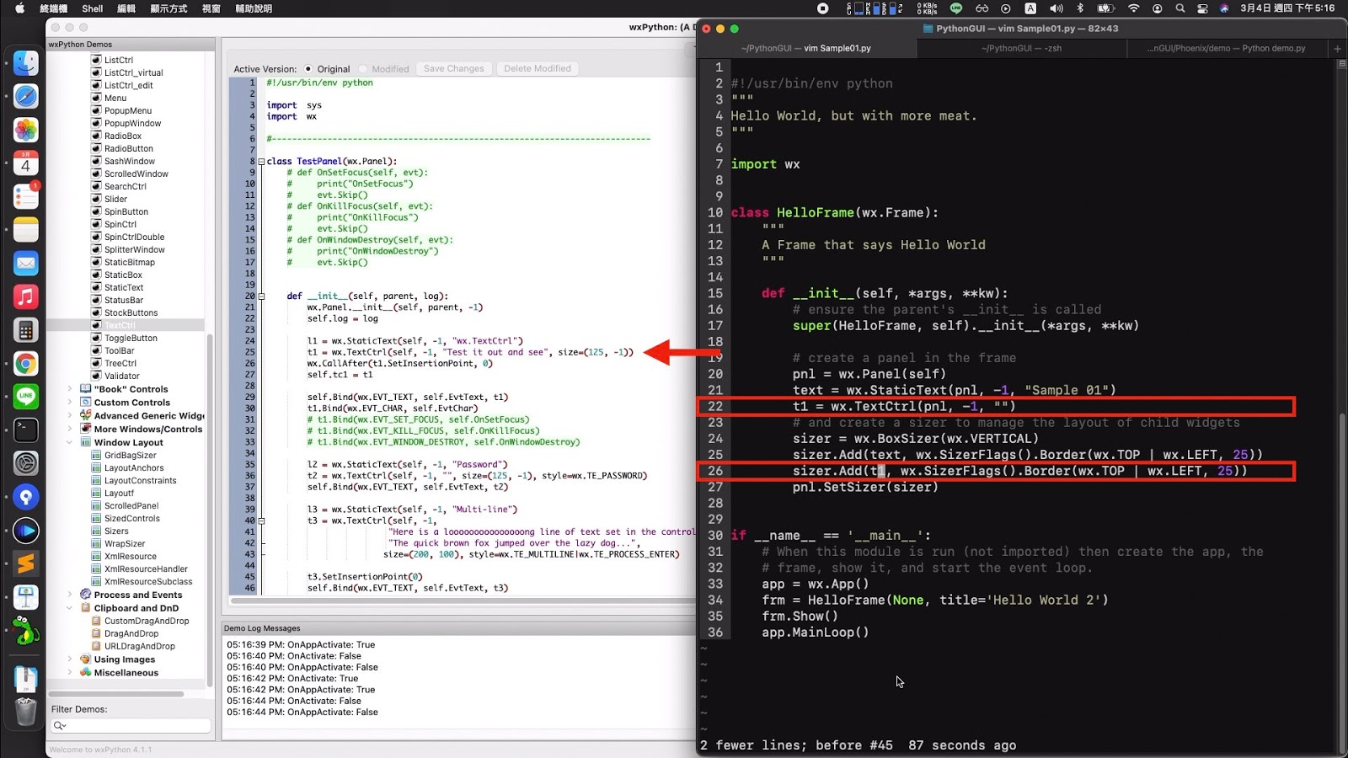
Task: Open the 編輯 menu
Action: 126,8
